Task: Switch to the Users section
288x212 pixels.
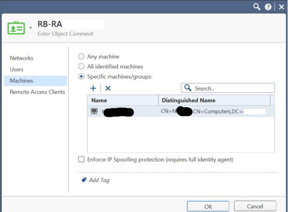Action: (x=16, y=69)
